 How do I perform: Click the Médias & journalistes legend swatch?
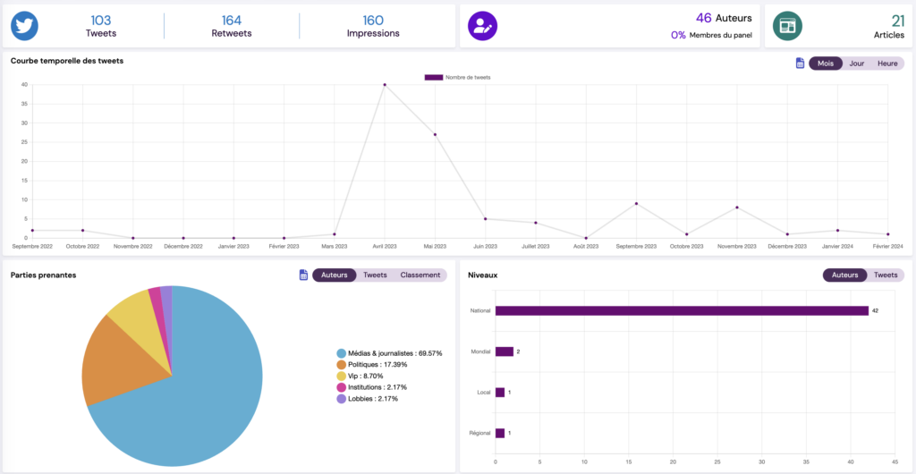341,353
